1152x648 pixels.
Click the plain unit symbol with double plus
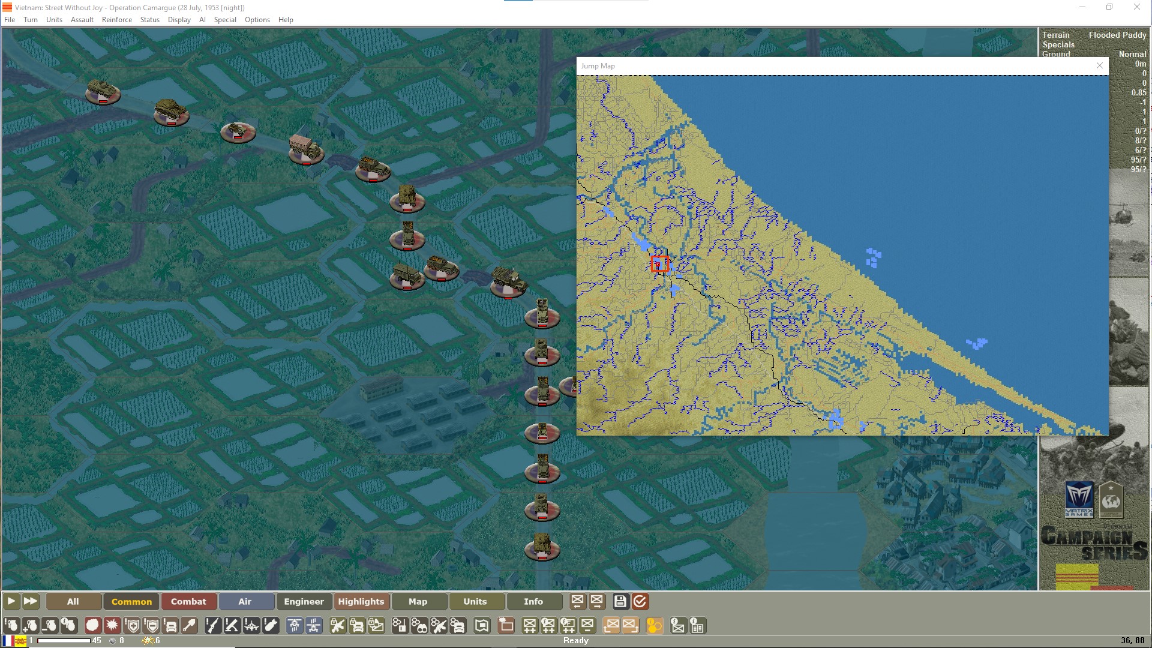(529, 626)
